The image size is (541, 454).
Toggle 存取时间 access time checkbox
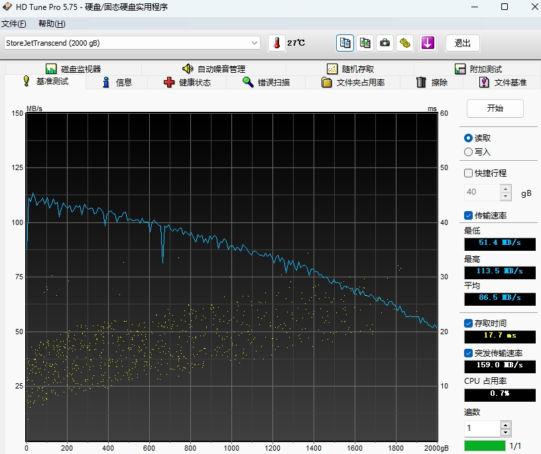click(468, 323)
